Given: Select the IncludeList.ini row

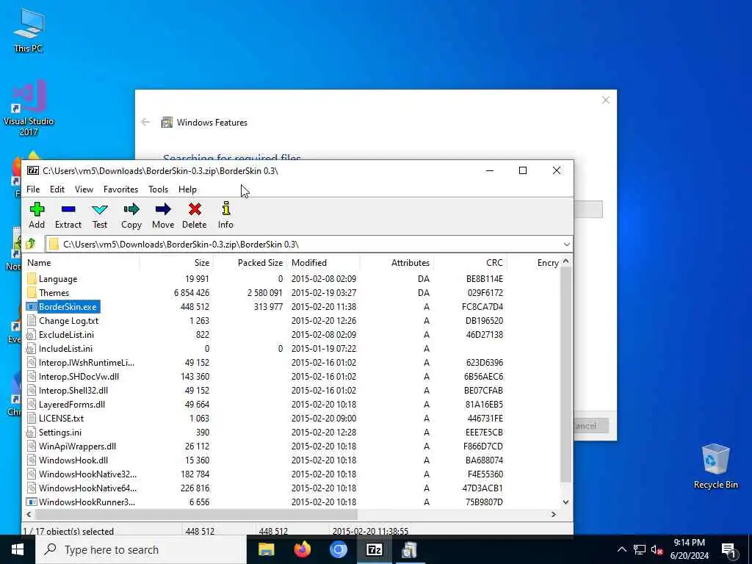Looking at the screenshot, I should [292, 349].
